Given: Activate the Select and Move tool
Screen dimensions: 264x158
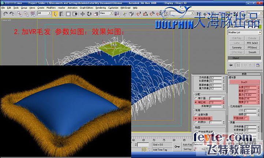Looking at the screenshot, I should pyautogui.click(x=83, y=14).
